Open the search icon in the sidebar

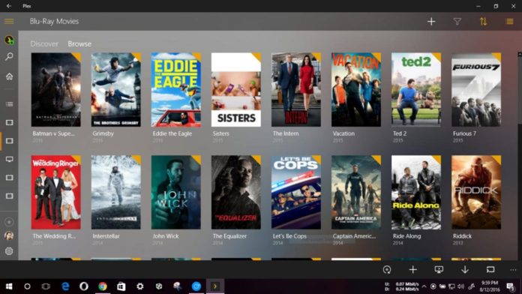pos(9,56)
